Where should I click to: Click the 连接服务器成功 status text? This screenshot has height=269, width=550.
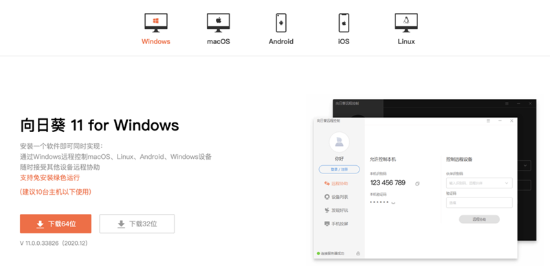[333, 254]
